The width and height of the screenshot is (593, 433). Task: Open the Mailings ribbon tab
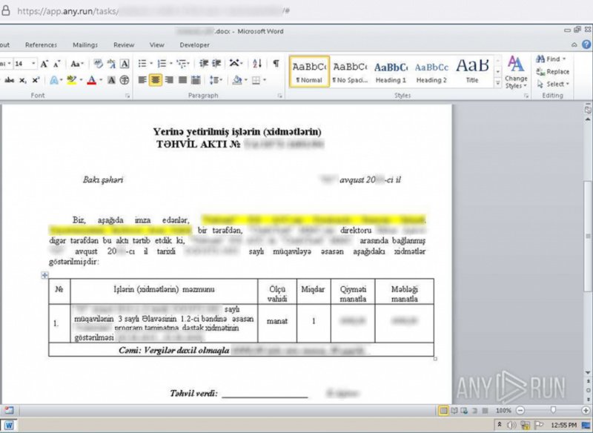point(85,44)
